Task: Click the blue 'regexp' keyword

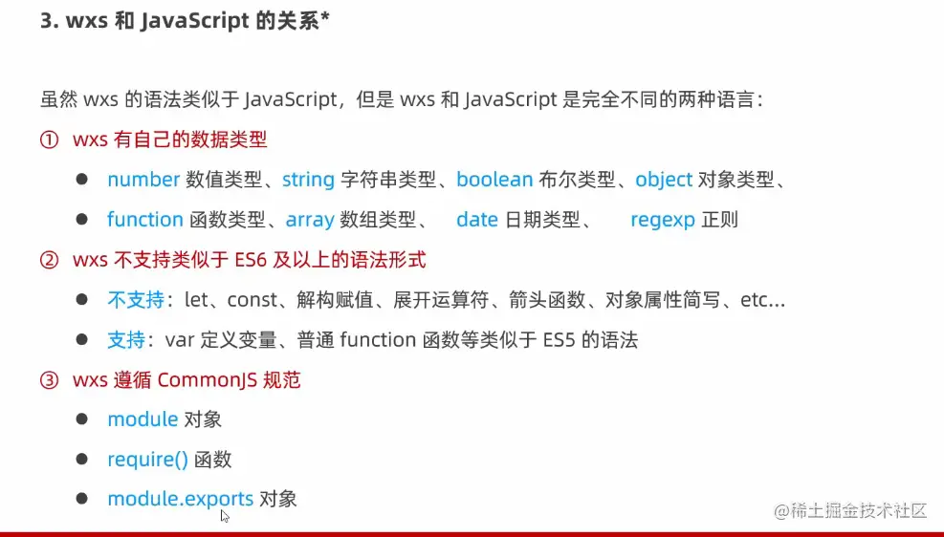Action: click(663, 220)
